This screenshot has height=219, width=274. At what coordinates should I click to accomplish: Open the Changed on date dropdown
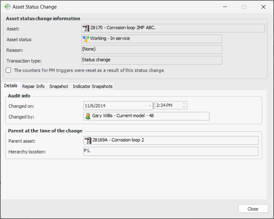coord(149,106)
